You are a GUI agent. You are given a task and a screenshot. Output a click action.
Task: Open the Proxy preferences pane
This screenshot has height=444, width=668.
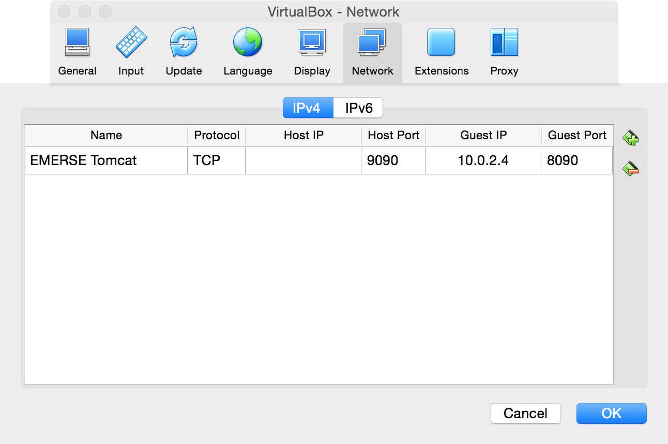click(x=504, y=53)
